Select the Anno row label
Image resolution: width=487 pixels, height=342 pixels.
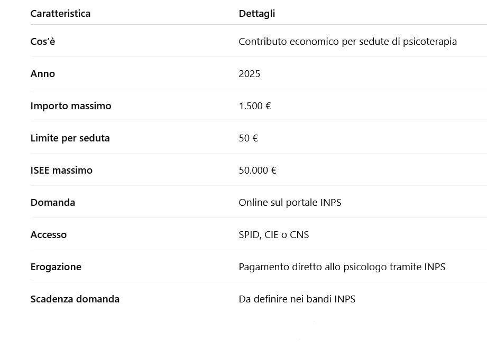tap(43, 73)
